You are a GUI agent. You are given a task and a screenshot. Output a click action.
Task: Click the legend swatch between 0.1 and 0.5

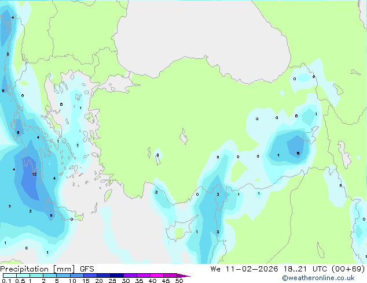[x=10, y=275]
